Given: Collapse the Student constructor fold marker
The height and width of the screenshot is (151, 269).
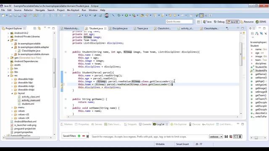Looking at the screenshot, I should [66, 52].
